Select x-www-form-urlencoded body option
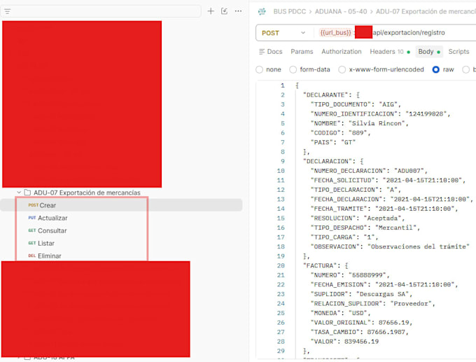The image size is (476, 362). point(342,69)
